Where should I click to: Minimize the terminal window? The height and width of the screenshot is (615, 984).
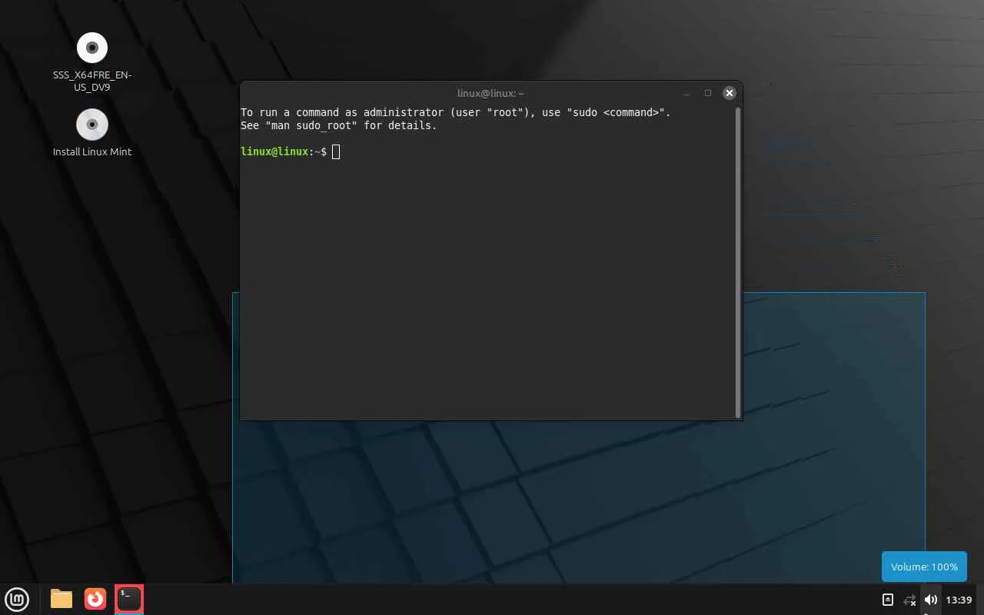(x=686, y=93)
